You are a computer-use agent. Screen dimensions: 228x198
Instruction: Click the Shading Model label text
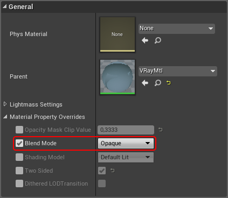click(45, 157)
